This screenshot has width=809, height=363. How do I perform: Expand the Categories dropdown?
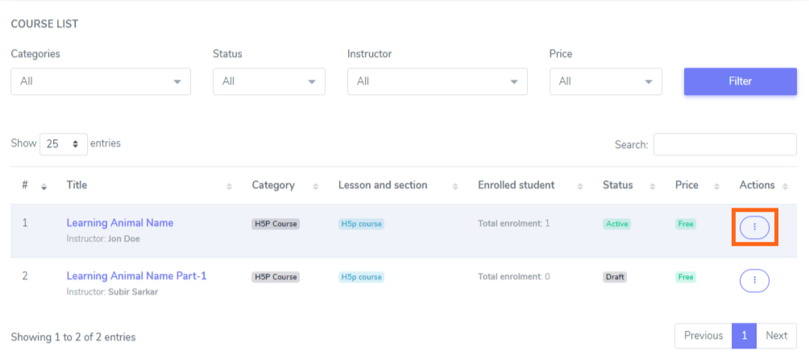pos(101,81)
